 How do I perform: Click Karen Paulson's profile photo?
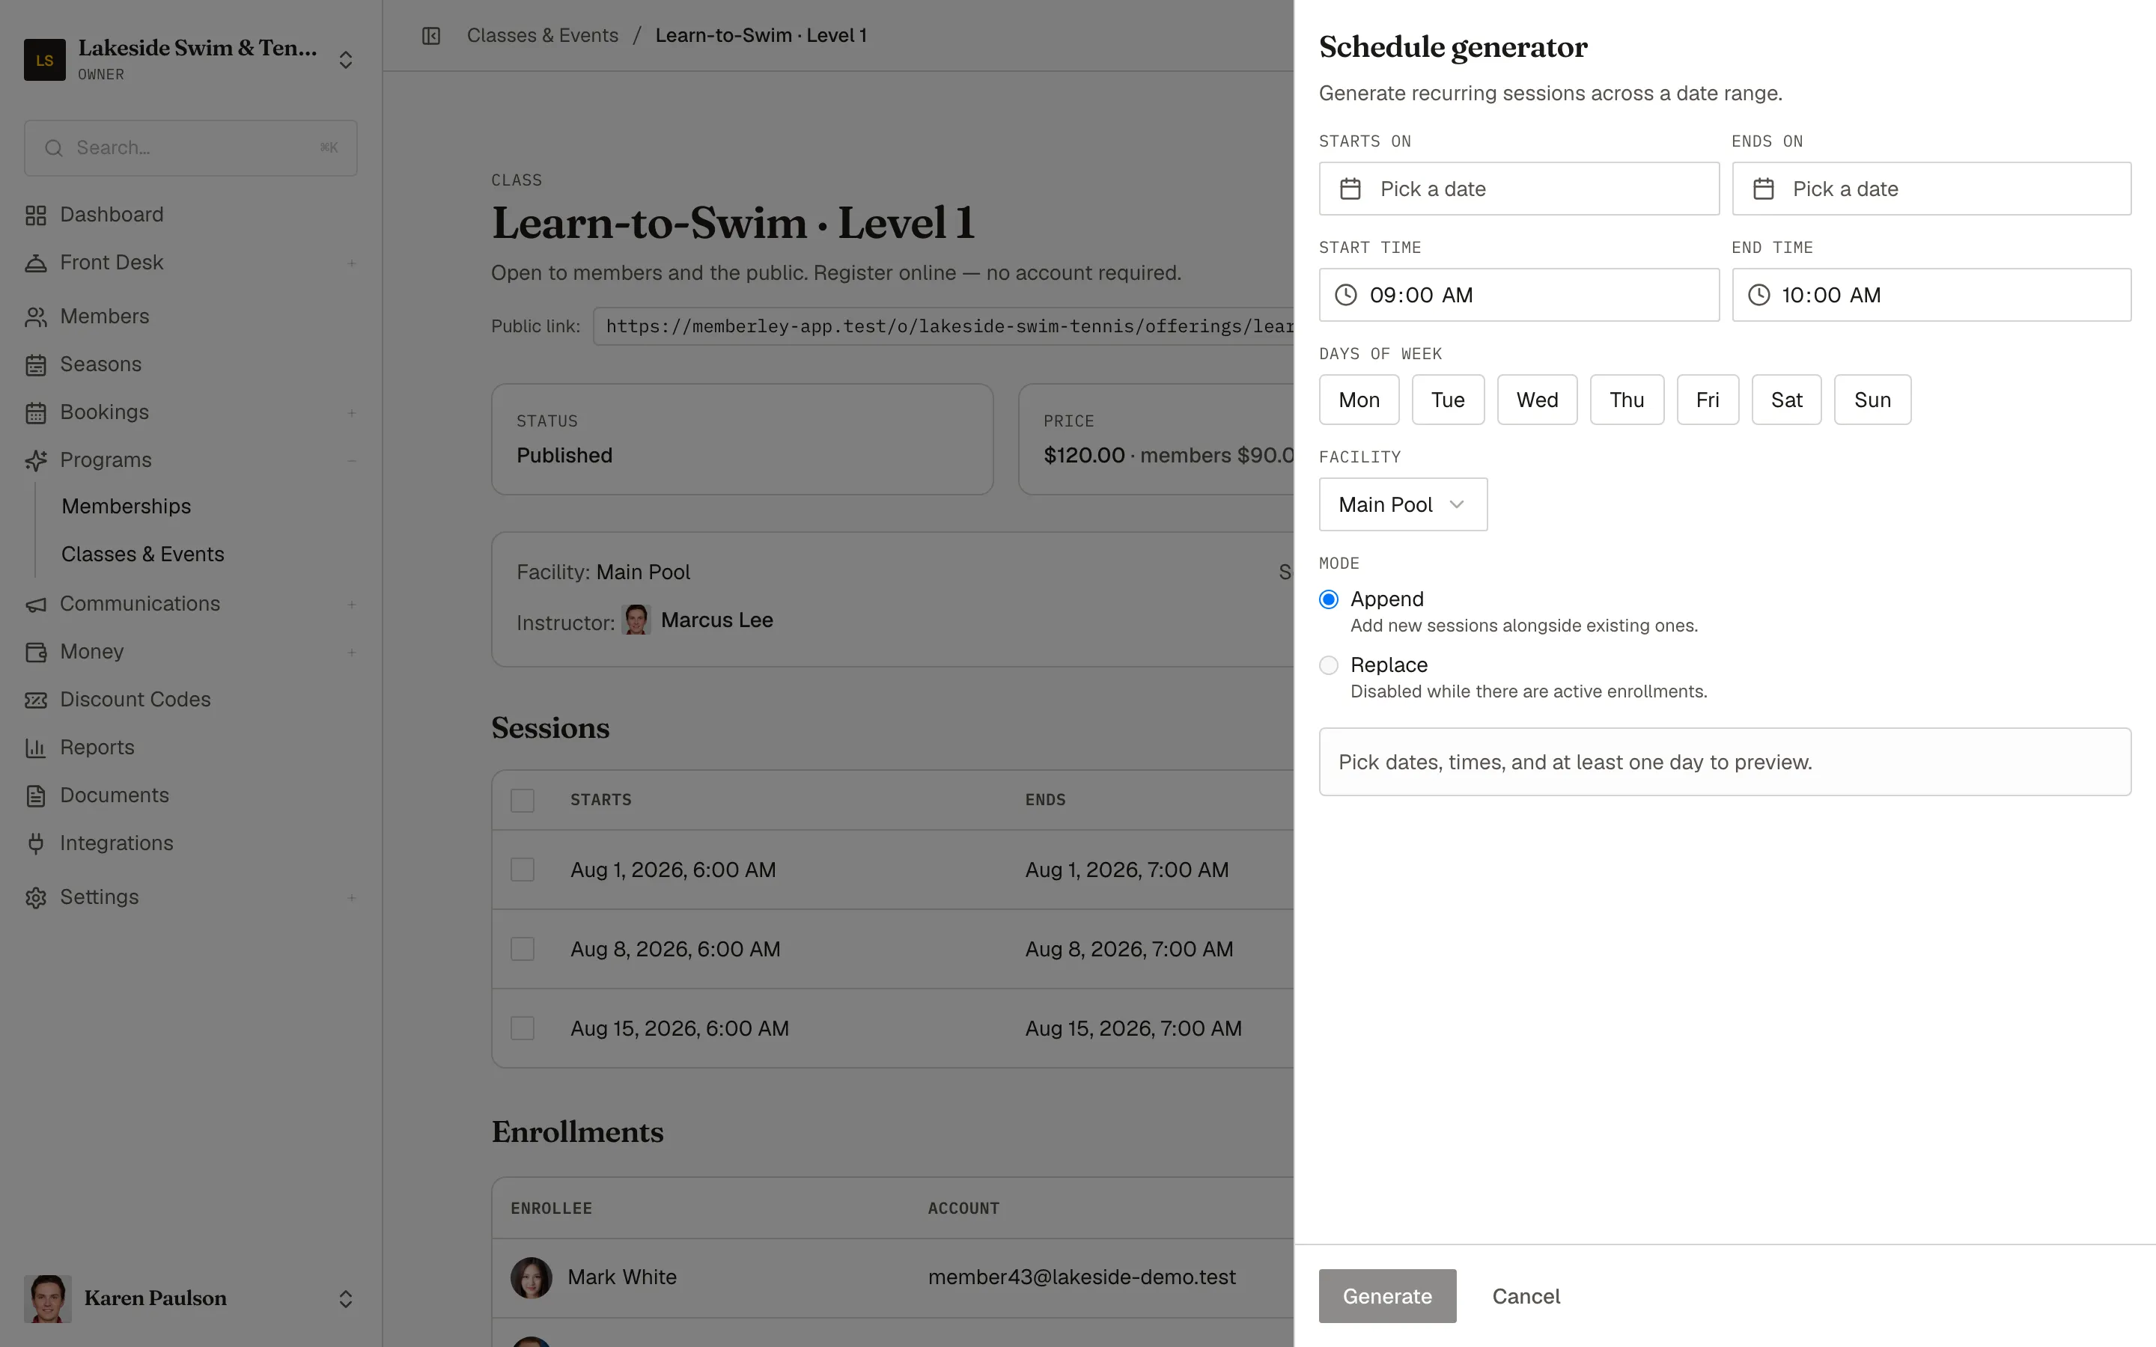click(48, 1298)
